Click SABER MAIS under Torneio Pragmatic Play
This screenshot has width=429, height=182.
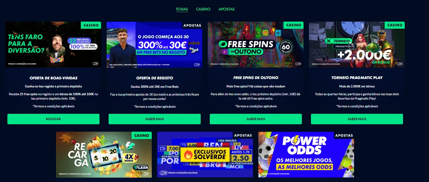tap(357, 119)
